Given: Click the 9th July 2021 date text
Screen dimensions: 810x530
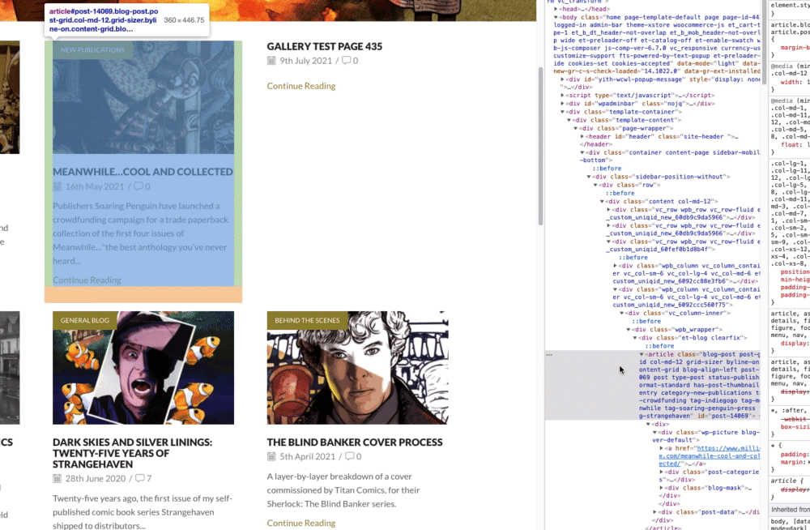Looking at the screenshot, I should (306, 61).
